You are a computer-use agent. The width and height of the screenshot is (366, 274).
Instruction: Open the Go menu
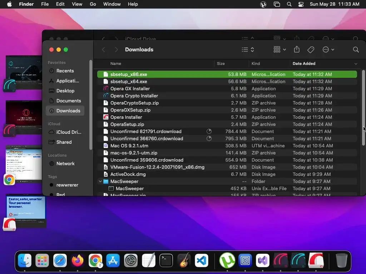click(93, 4)
